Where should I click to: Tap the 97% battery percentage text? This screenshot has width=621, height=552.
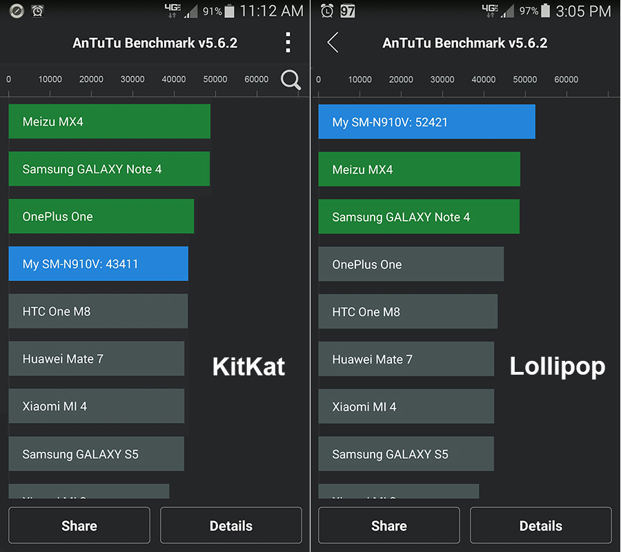pos(529,11)
